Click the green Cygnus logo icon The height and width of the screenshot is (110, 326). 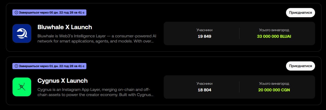pyautogui.click(x=22, y=87)
